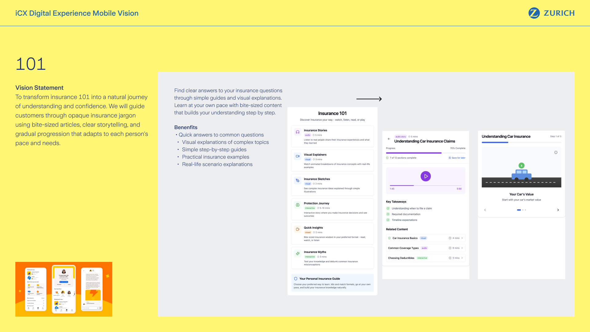Expand Car Insurance Basics chevron
Image resolution: width=590 pixels, height=332 pixels.
tap(462, 238)
